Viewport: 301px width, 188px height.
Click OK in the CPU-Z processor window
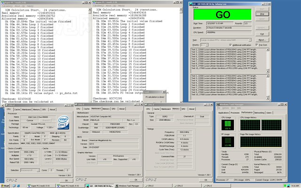[66, 180]
